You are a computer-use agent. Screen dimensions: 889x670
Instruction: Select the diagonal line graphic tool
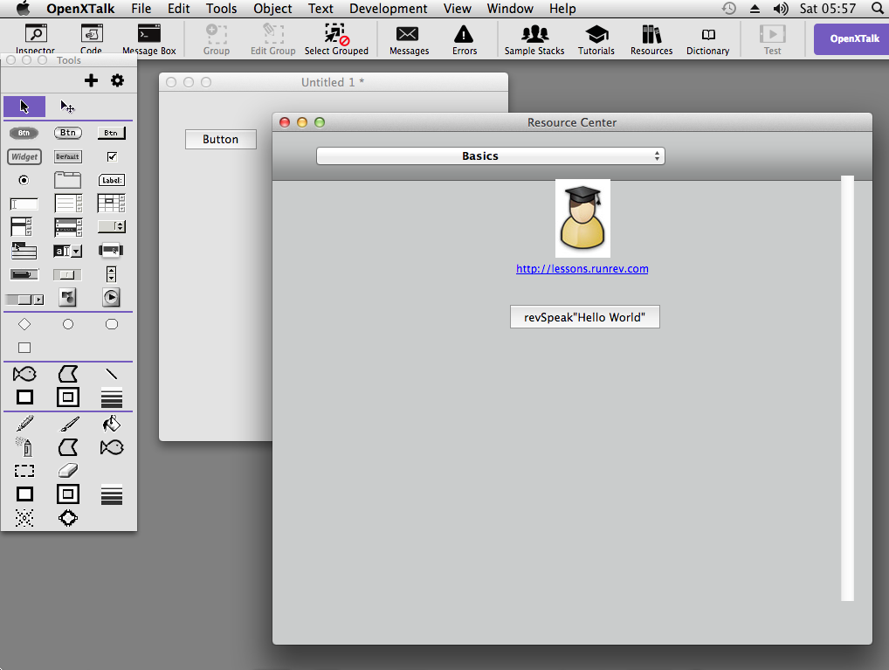(111, 374)
